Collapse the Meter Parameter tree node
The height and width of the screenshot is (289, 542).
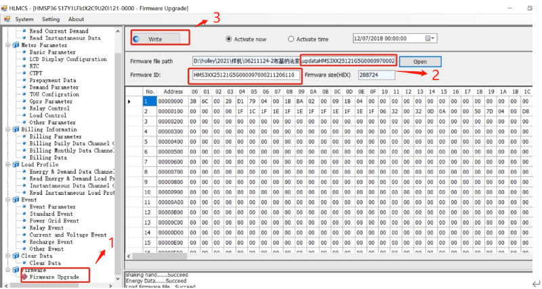[8, 45]
